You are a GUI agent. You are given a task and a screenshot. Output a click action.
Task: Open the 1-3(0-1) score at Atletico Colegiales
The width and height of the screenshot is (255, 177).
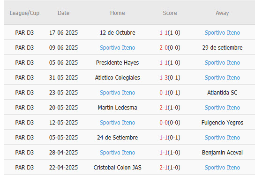point(170,78)
